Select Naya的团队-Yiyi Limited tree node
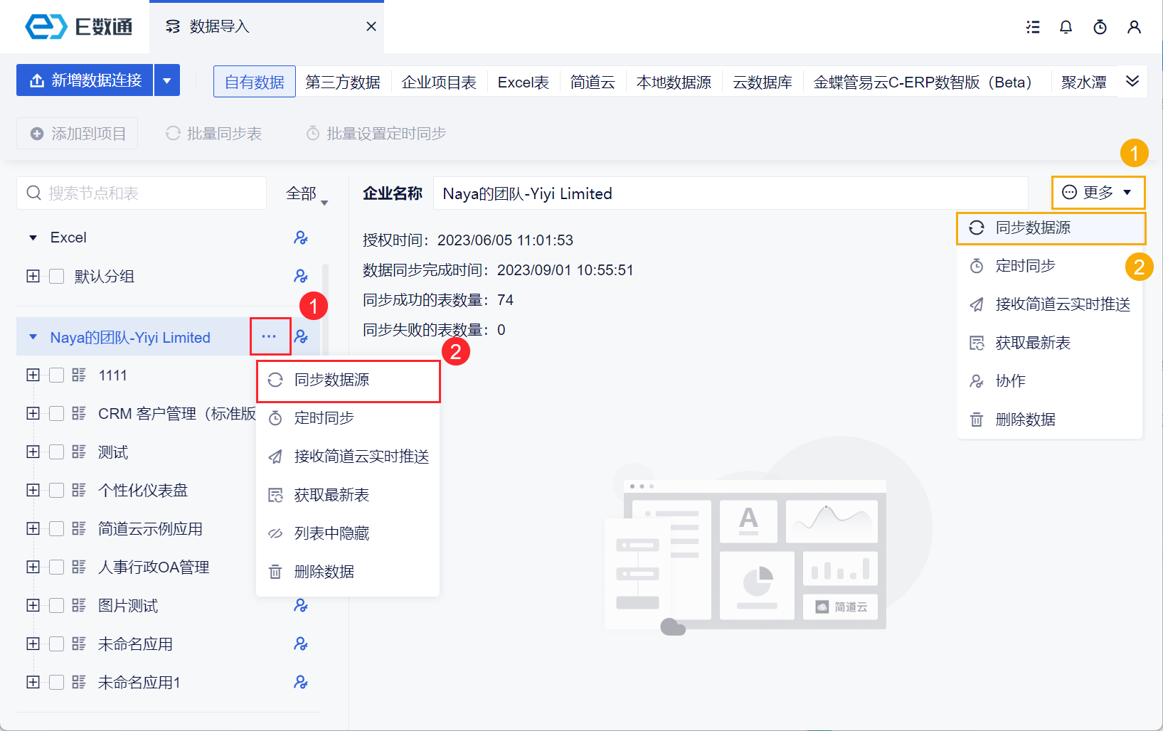1163x731 pixels. [x=130, y=337]
